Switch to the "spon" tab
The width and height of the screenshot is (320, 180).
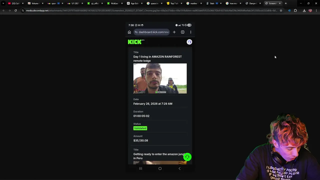(55, 3)
